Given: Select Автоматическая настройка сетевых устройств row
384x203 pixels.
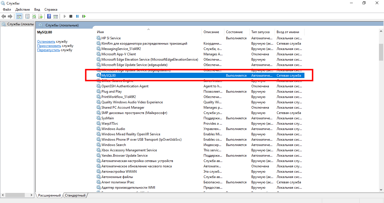Looking at the screenshot, I should point(200,161).
